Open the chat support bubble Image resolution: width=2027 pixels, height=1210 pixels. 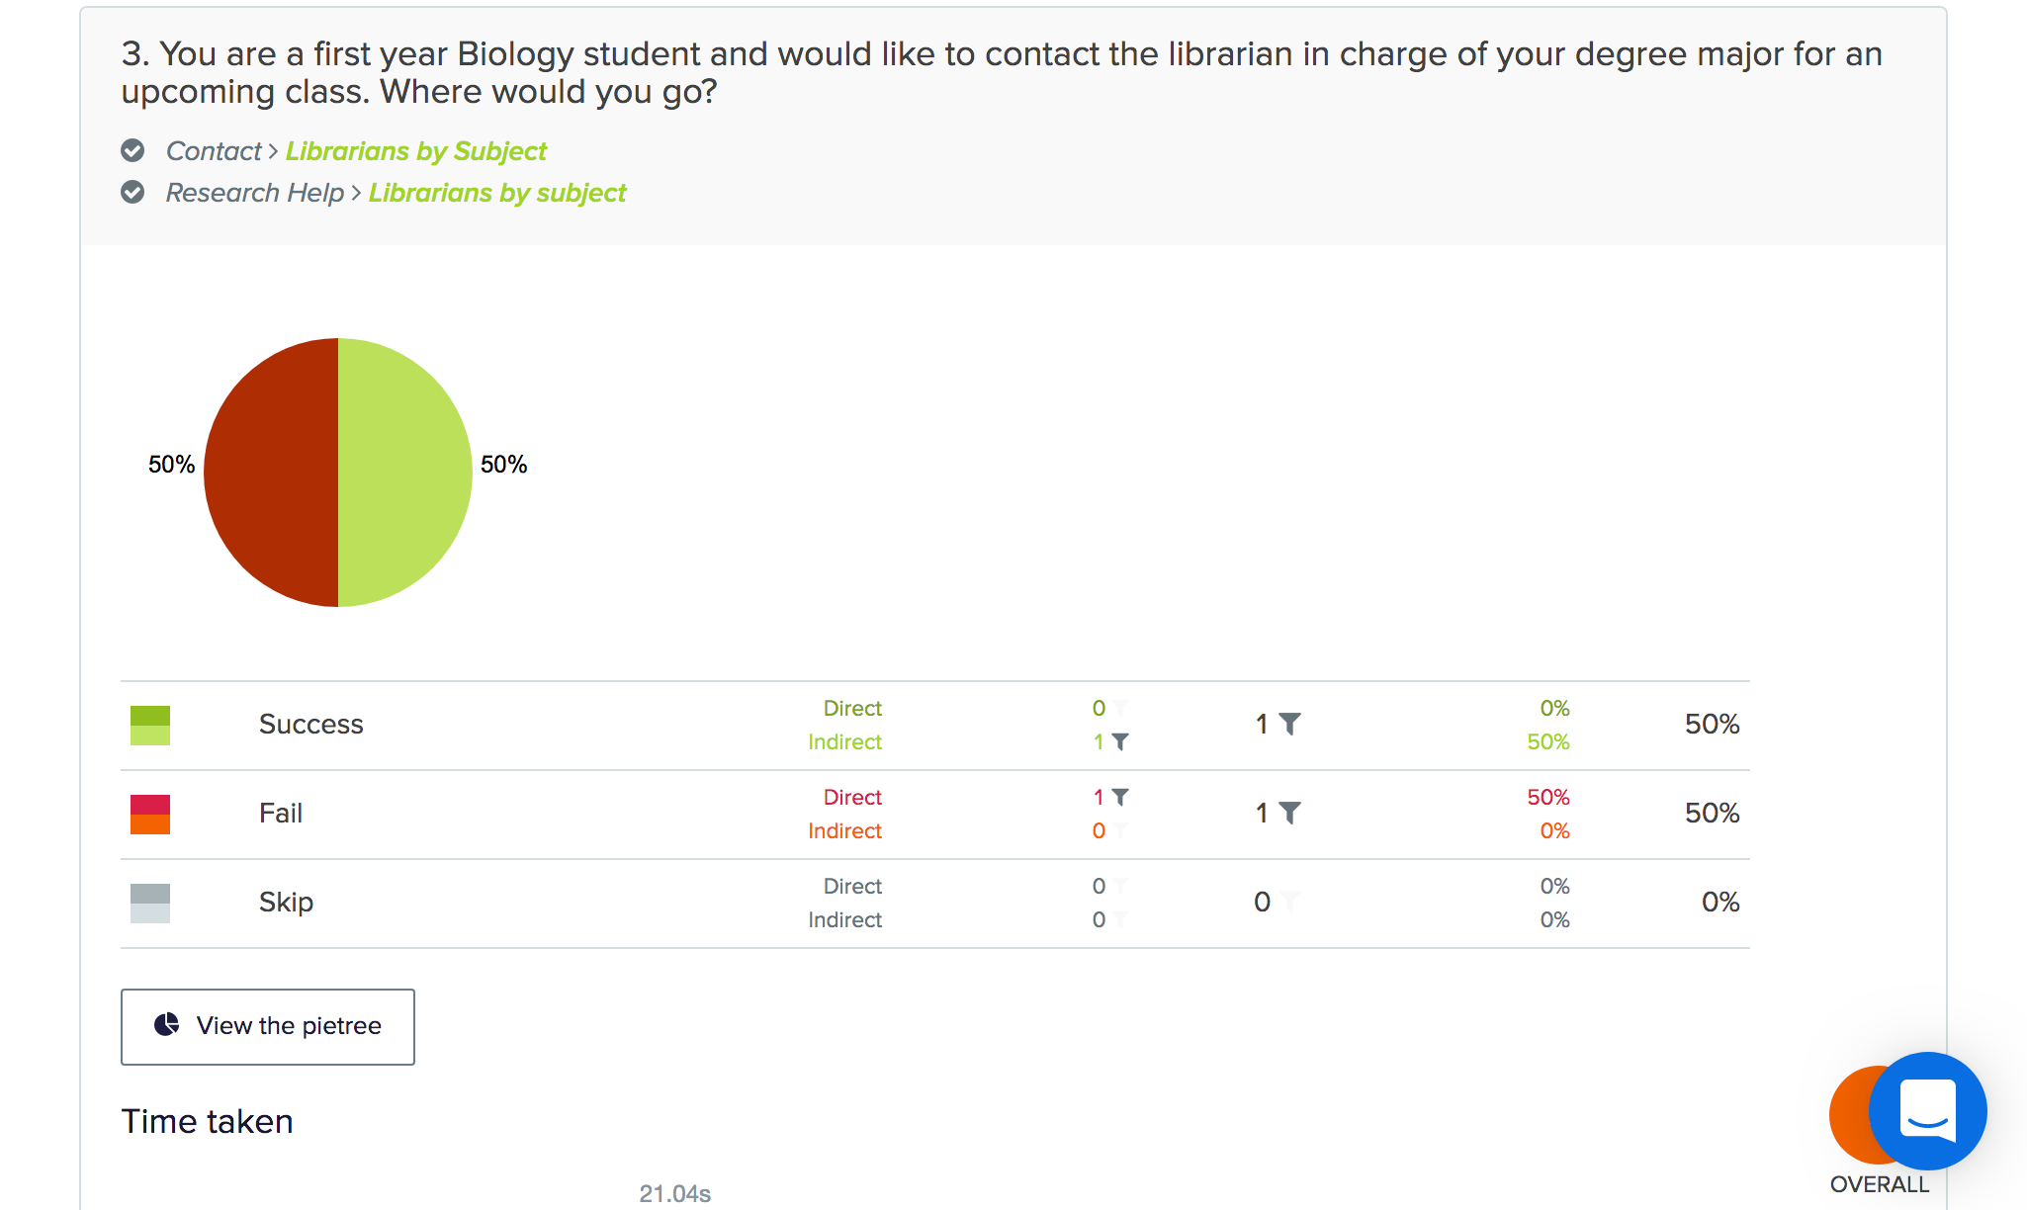(x=1927, y=1111)
